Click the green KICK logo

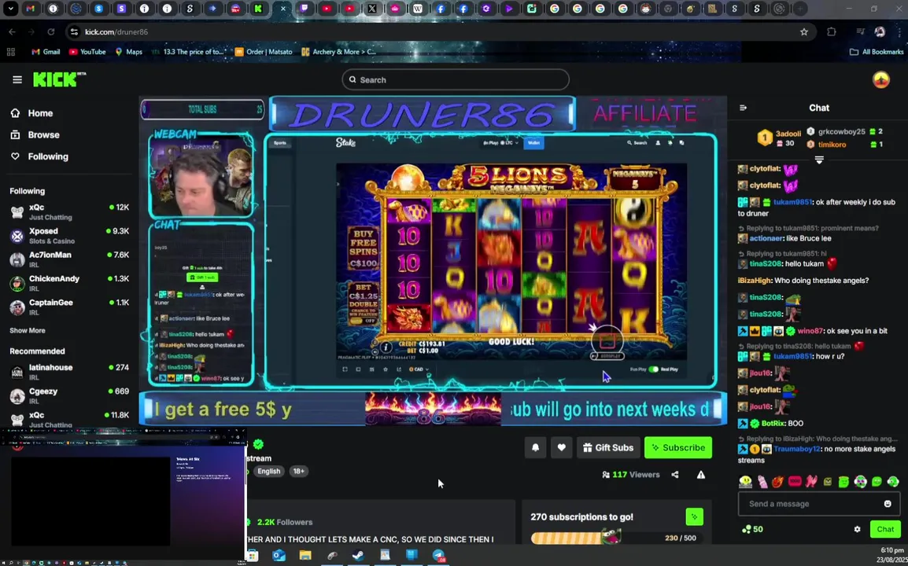click(59, 79)
